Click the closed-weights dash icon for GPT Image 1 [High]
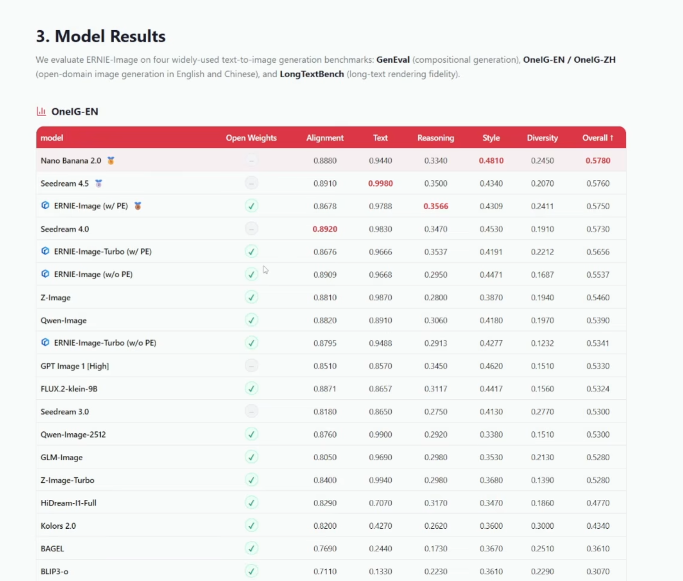 (x=251, y=366)
